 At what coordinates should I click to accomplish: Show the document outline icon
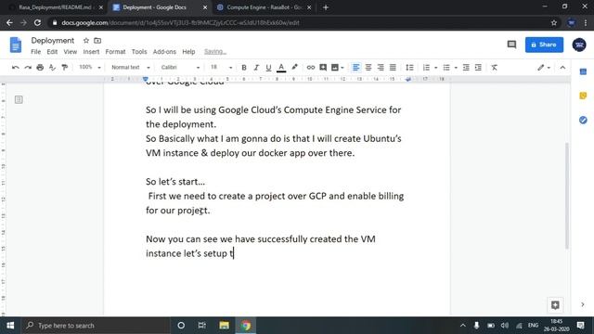coord(19,99)
